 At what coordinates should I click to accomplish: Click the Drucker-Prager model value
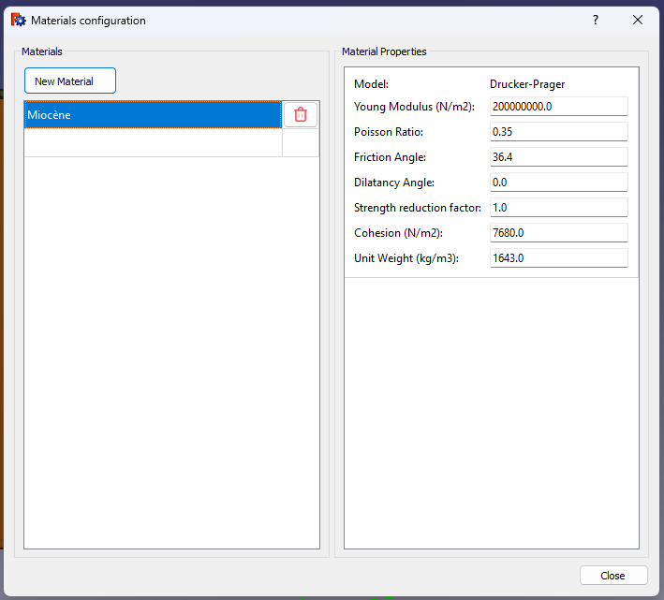pyautogui.click(x=527, y=84)
